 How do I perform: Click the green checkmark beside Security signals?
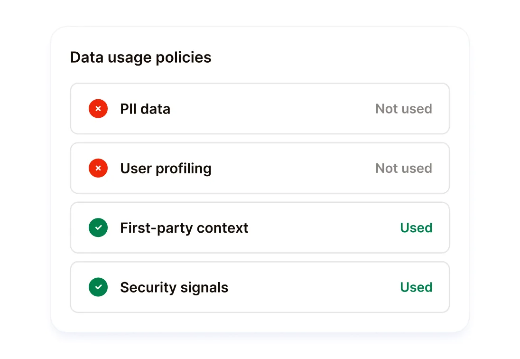98,287
